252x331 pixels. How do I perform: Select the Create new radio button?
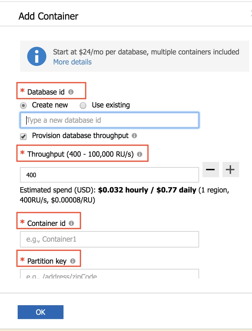[23, 105]
